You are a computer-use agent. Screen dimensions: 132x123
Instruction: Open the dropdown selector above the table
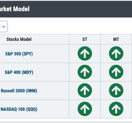point(4,27)
